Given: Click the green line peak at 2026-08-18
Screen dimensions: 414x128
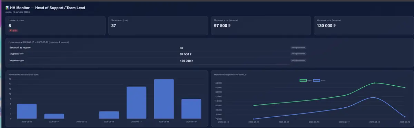Looking at the screenshot, I should [x=375, y=83].
